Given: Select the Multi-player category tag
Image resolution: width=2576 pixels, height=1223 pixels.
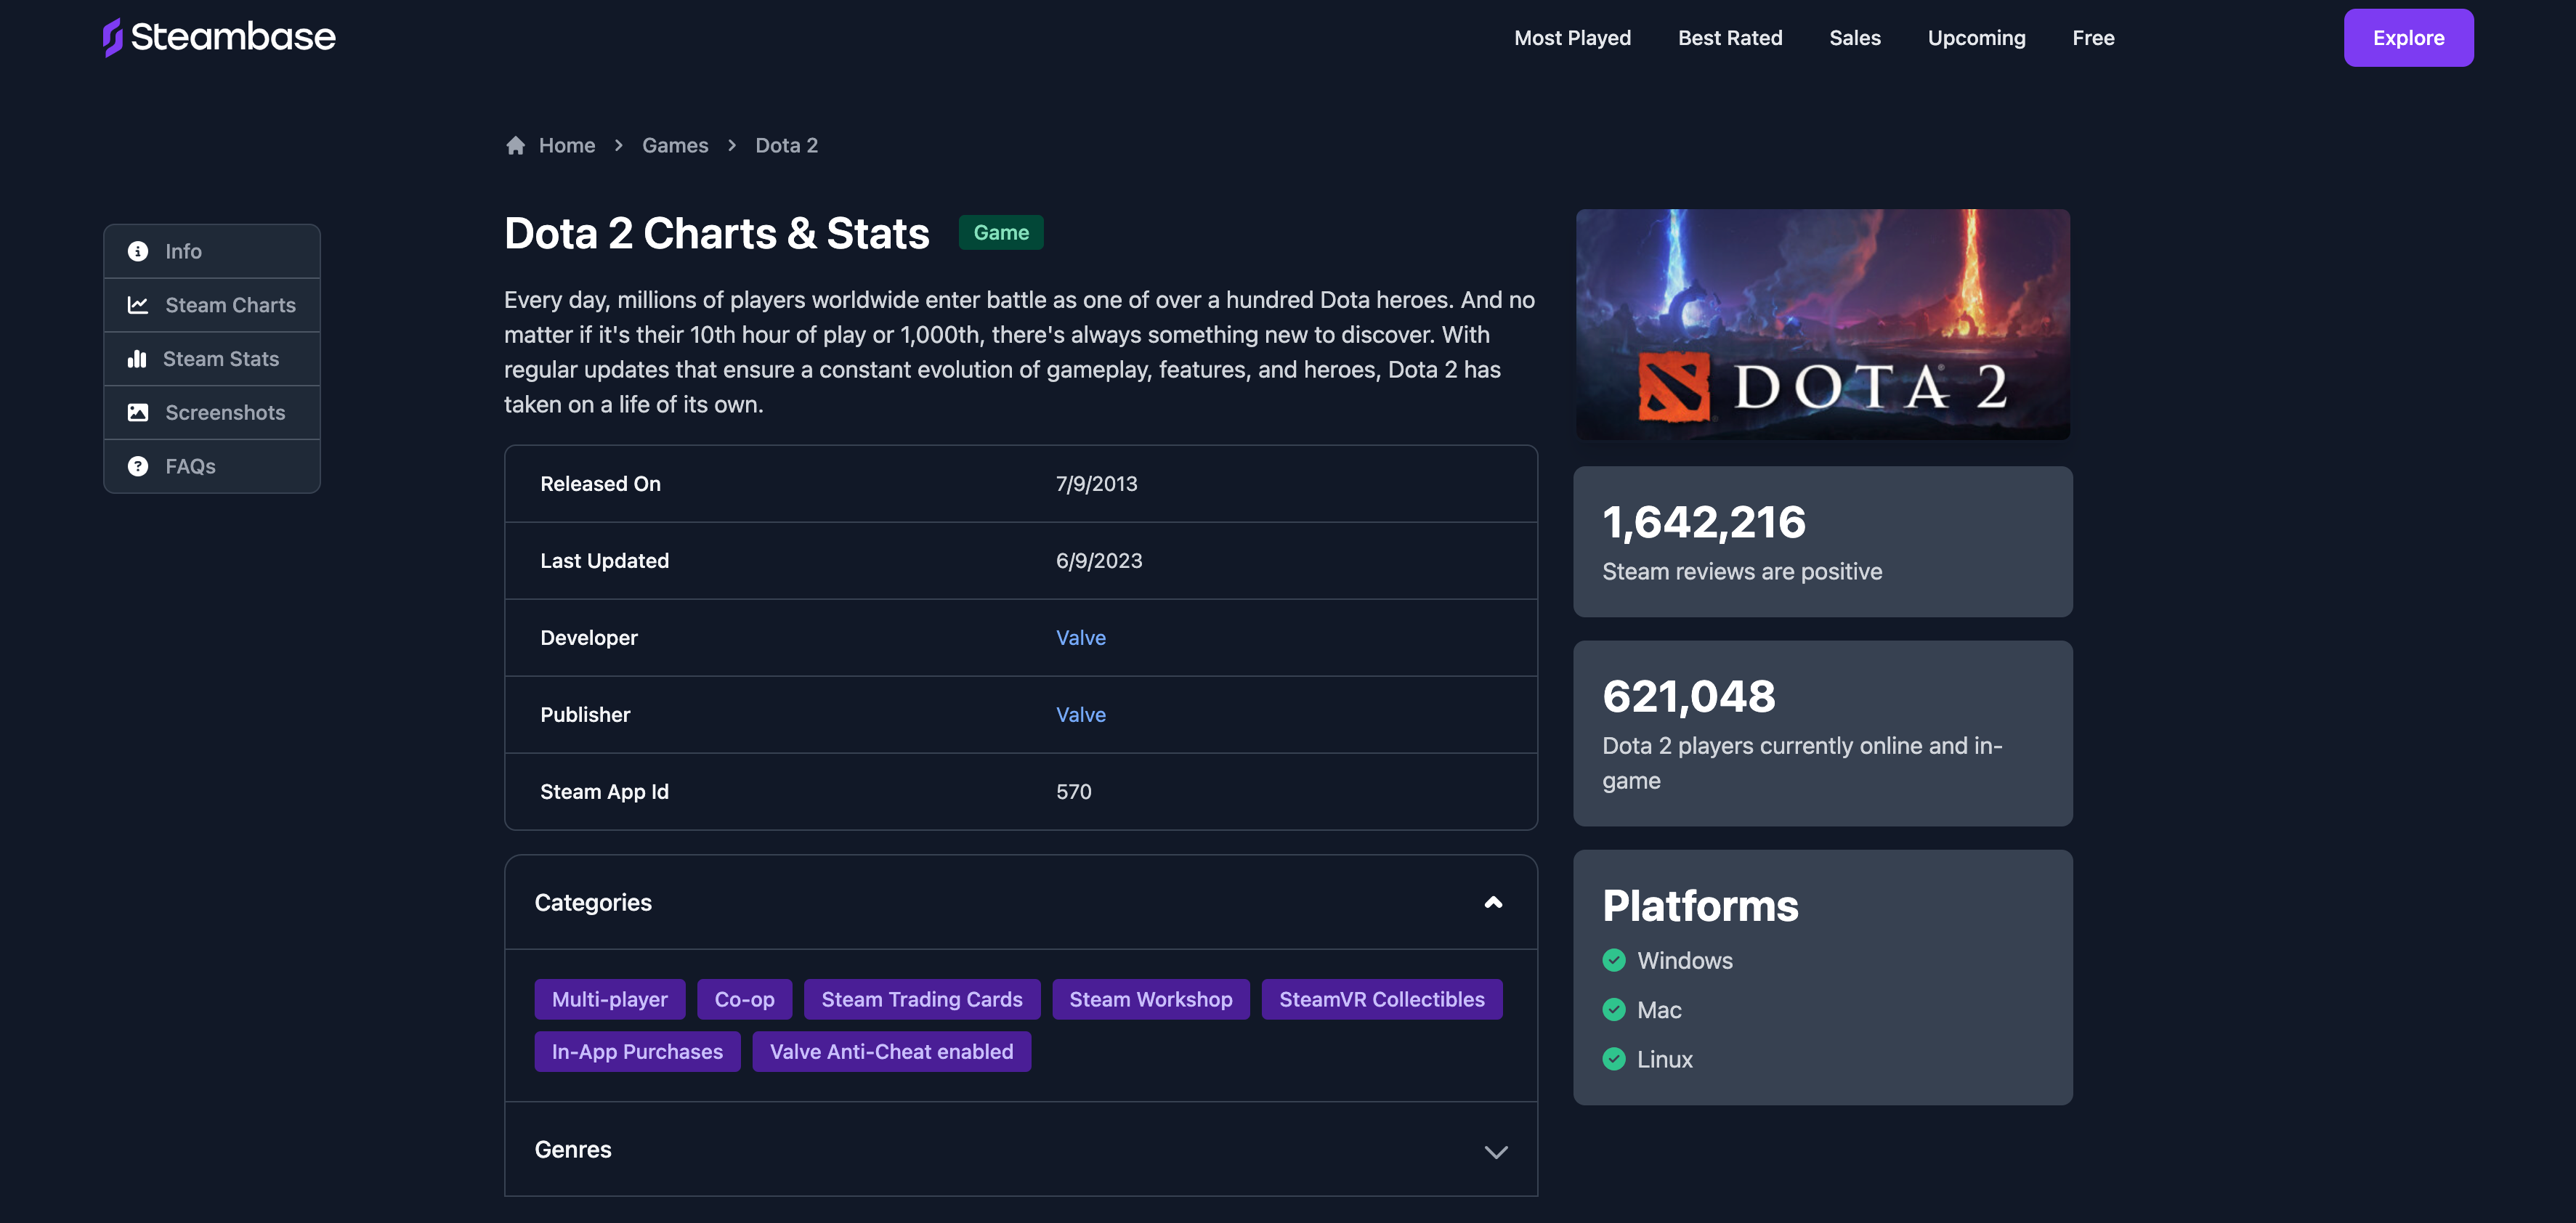Looking at the screenshot, I should [609, 1000].
